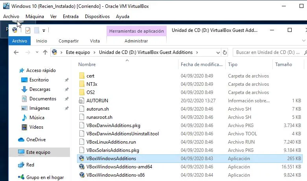The width and height of the screenshot is (307, 181).
Task: Open the Entrada menu
Action: [x=71, y=17]
